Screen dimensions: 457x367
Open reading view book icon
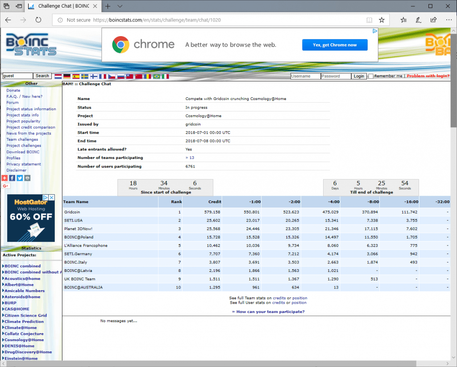[369, 20]
